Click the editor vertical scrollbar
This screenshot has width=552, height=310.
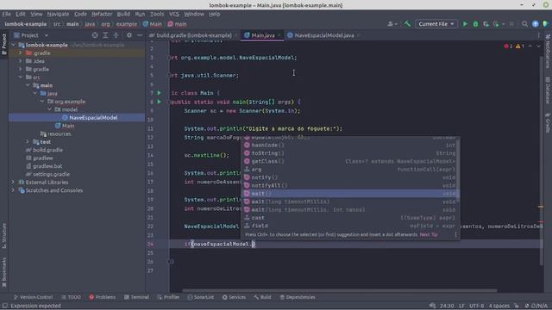[541, 160]
